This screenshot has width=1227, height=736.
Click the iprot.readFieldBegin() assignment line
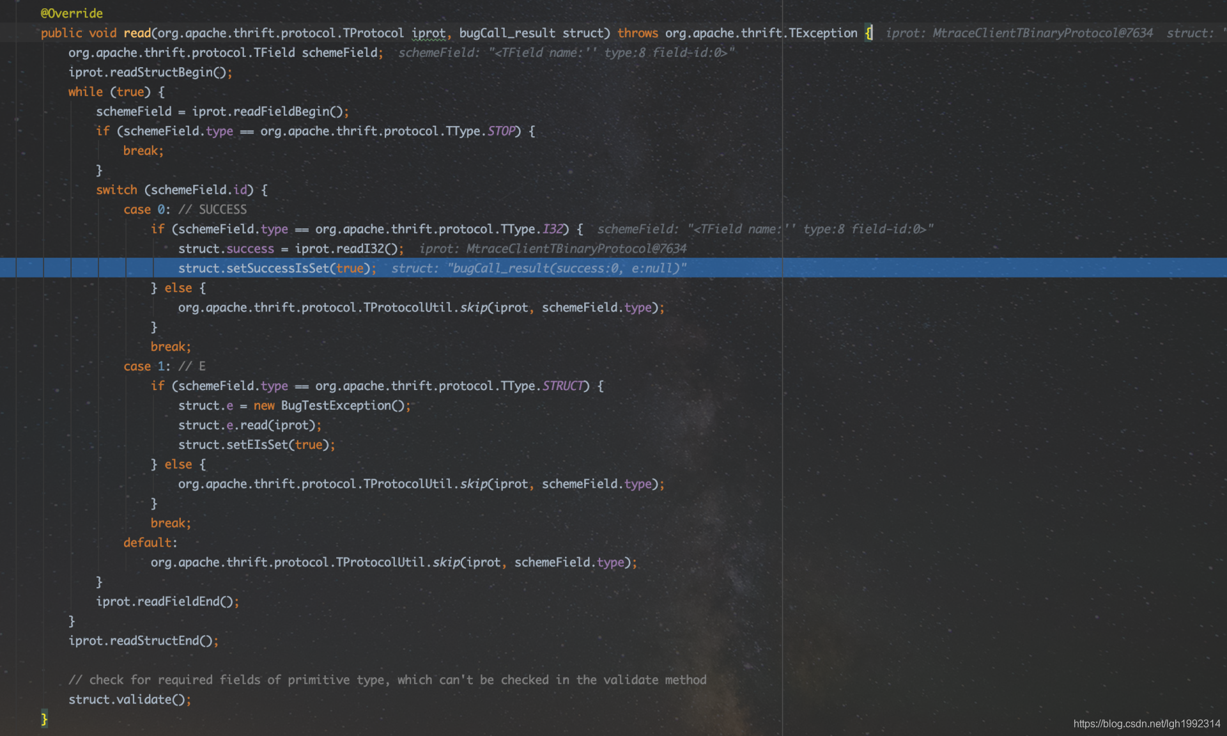(222, 111)
